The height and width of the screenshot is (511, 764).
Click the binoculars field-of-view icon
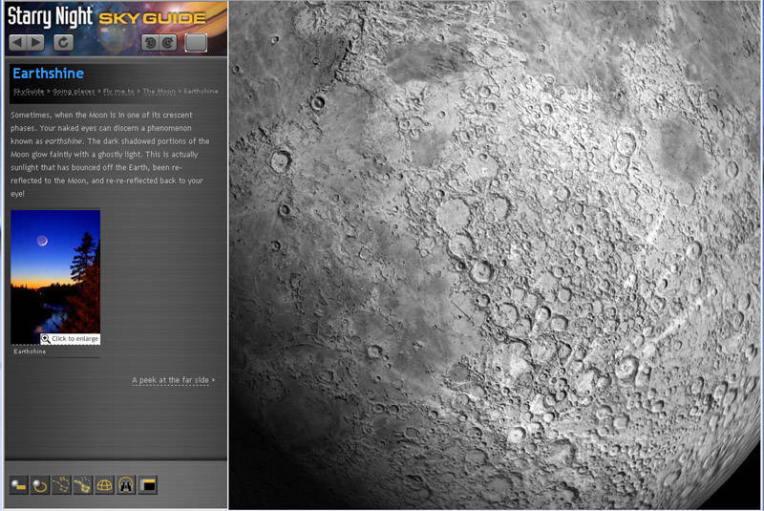click(x=126, y=485)
